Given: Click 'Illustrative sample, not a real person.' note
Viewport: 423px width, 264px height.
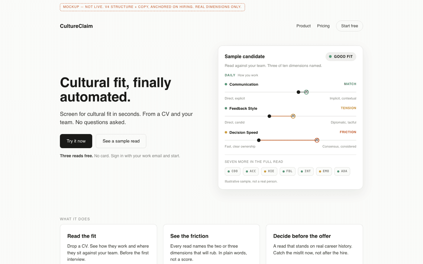Looking at the screenshot, I should click(x=251, y=181).
